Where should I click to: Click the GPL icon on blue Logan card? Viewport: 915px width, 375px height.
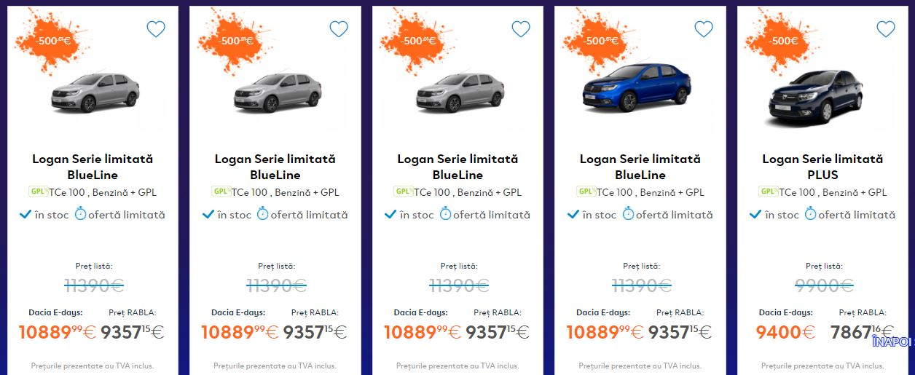click(586, 192)
